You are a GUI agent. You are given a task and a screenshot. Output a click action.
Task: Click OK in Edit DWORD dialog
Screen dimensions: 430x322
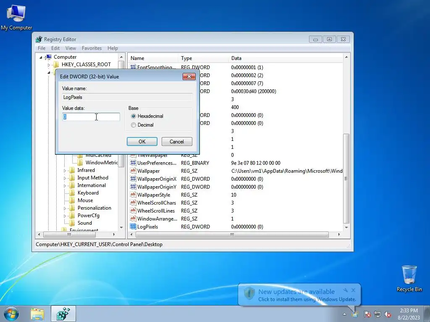[142, 142]
